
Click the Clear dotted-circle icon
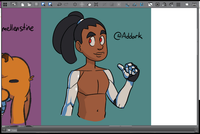pos(75,5)
